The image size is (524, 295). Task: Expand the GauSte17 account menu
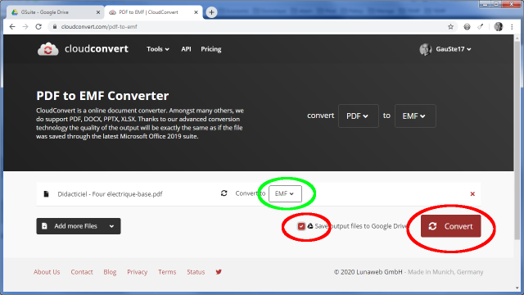(x=453, y=49)
